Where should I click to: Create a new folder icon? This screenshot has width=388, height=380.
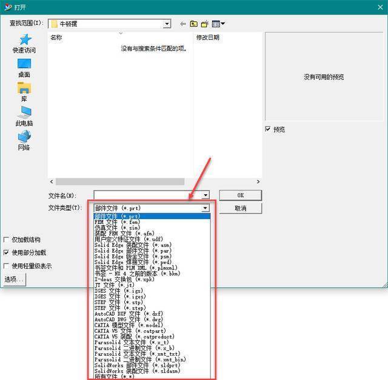pos(205,24)
